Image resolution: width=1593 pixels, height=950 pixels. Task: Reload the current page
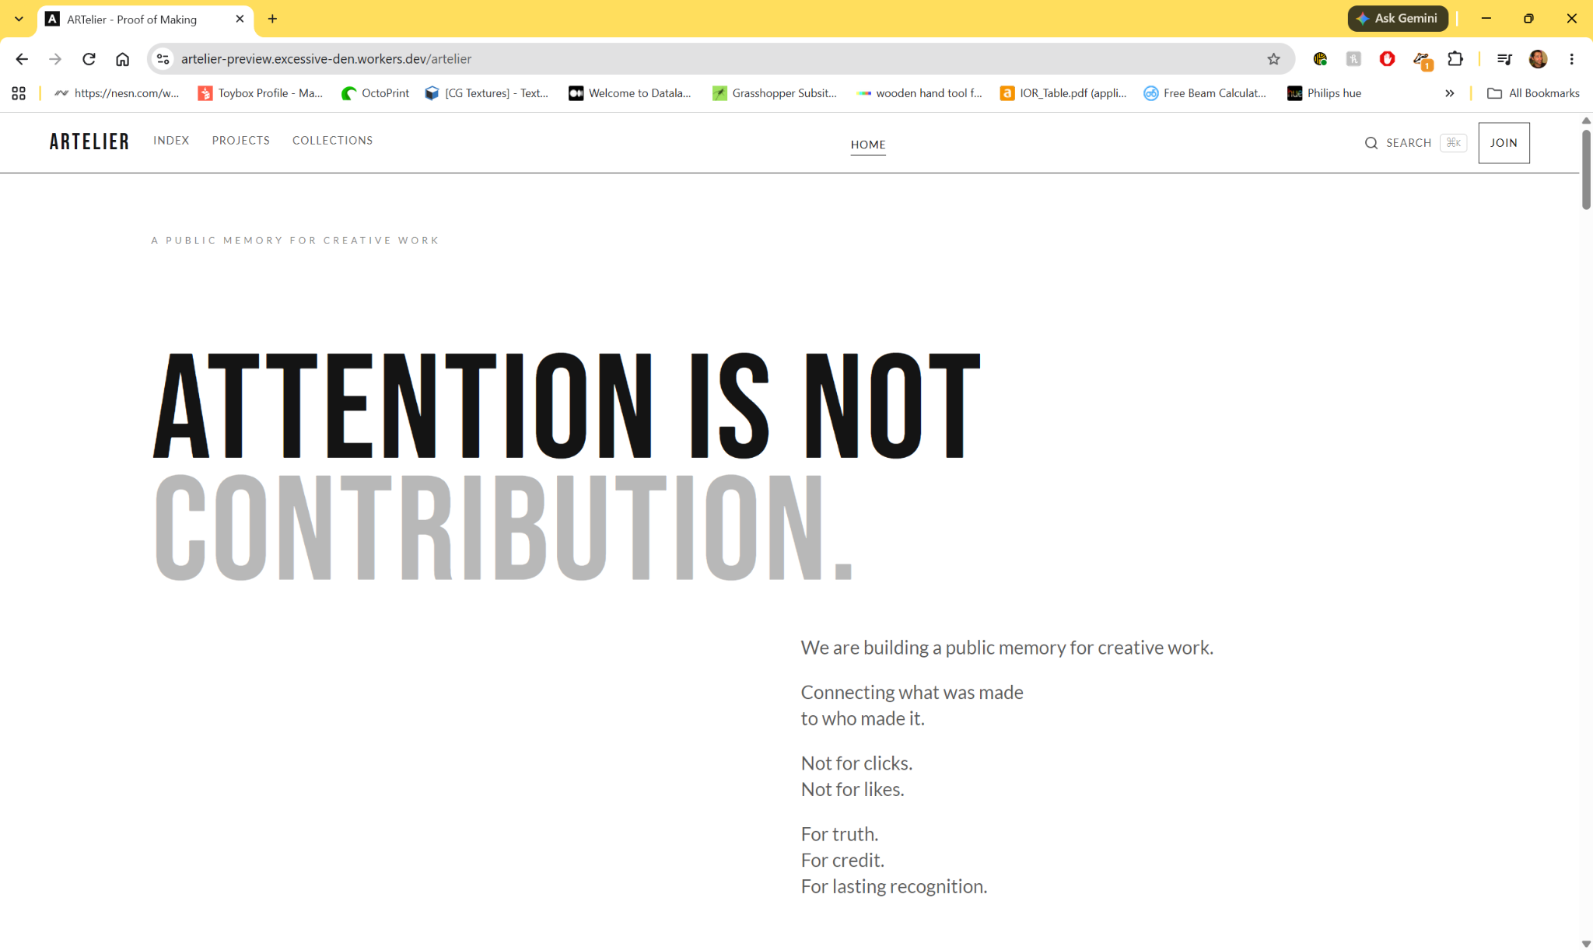[89, 59]
